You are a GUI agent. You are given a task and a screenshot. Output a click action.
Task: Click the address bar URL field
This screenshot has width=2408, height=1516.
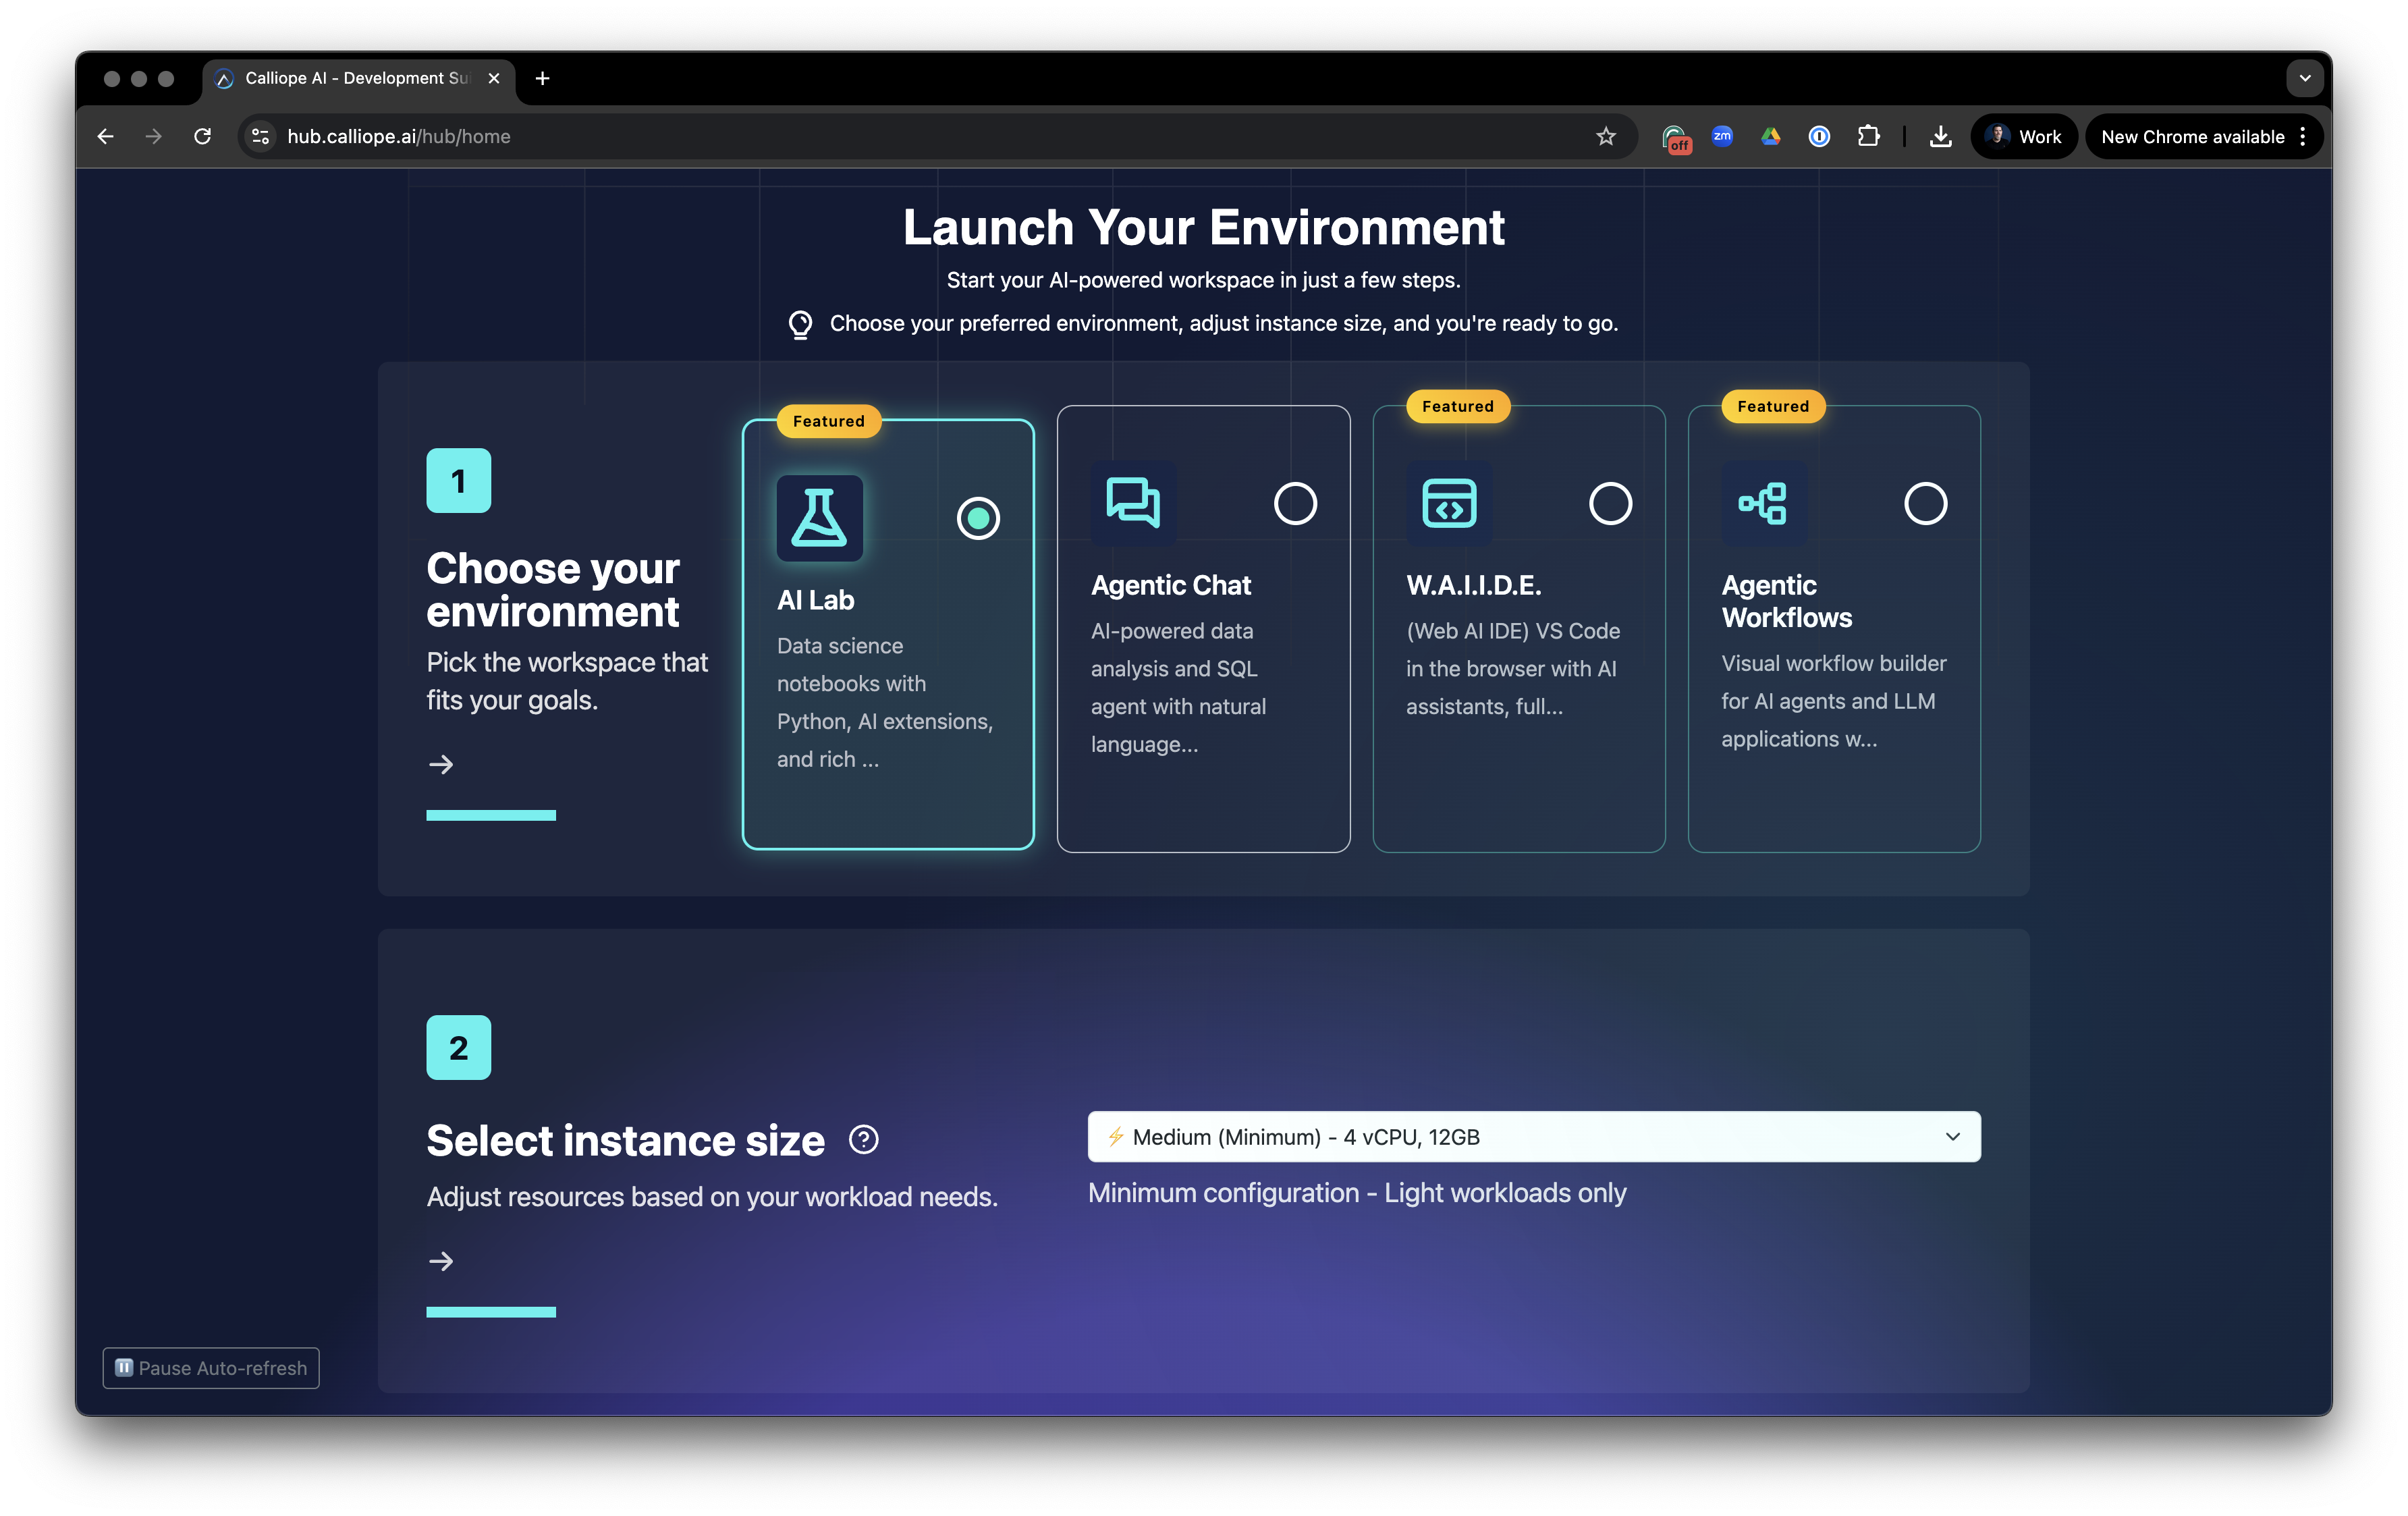tap(400, 136)
